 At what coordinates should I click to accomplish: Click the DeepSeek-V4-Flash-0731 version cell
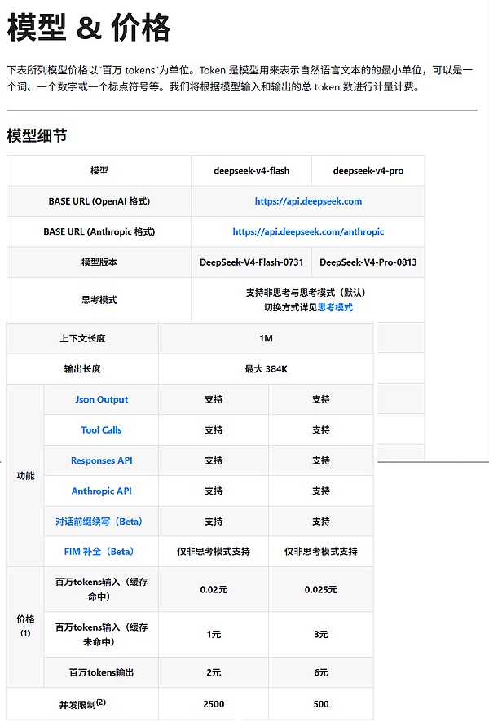[x=251, y=262]
